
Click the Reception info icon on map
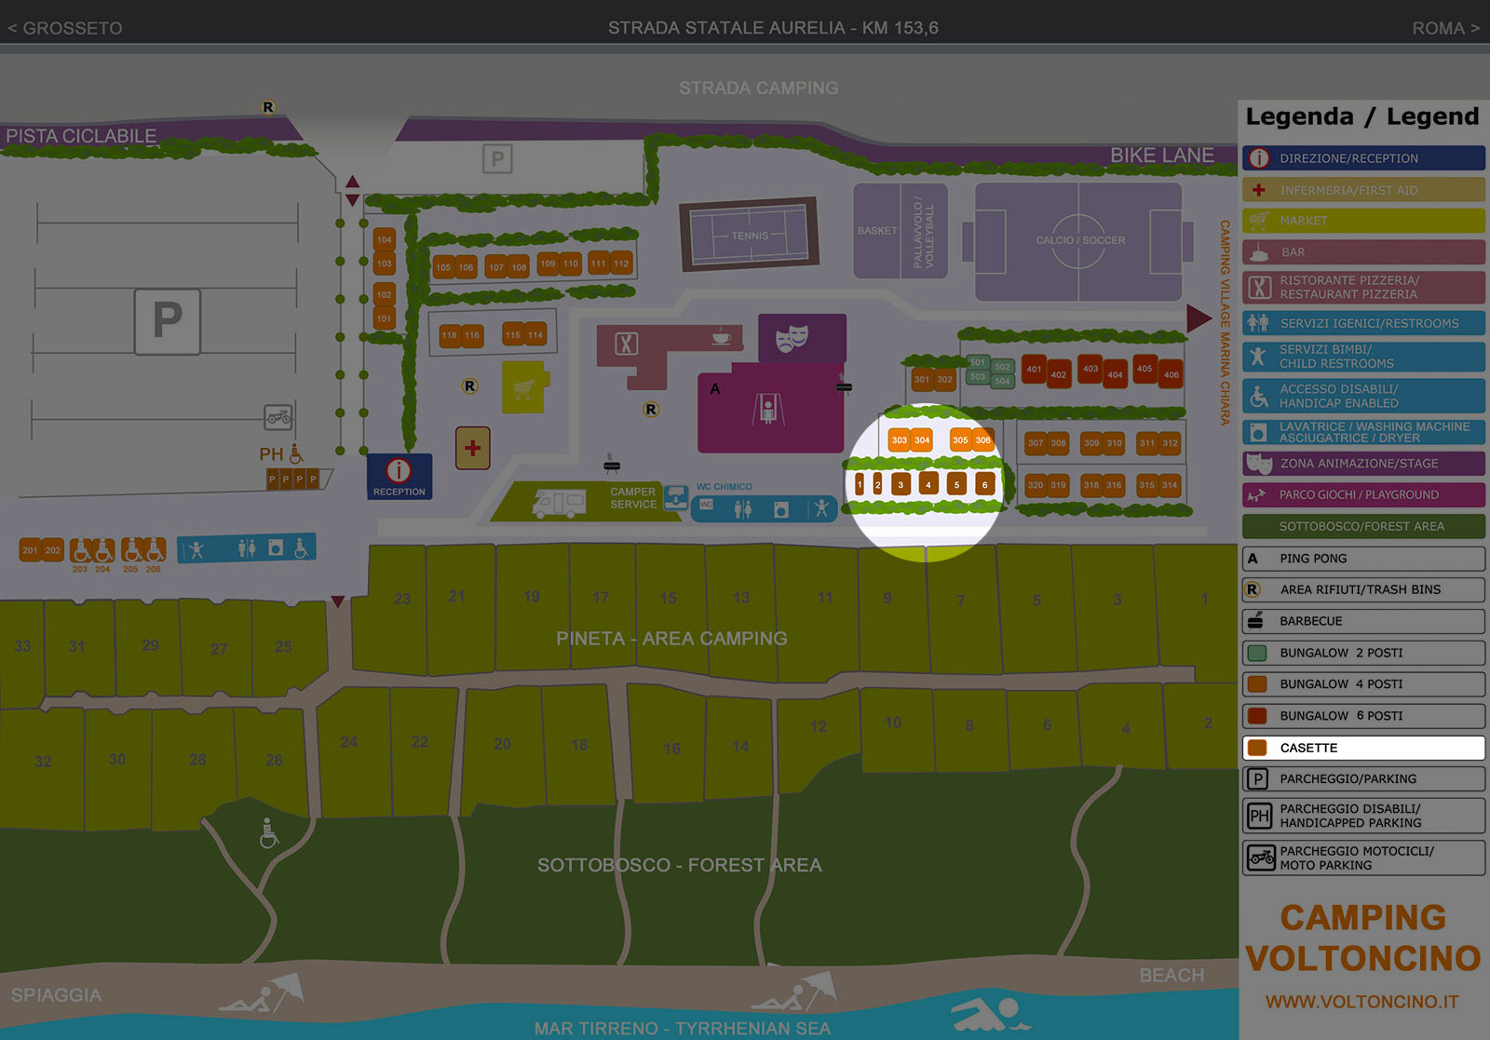399,471
